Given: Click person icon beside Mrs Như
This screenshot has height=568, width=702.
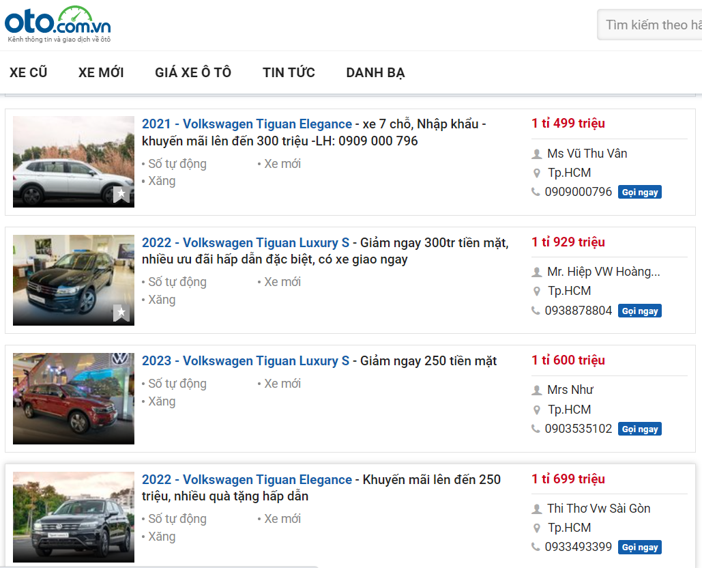Looking at the screenshot, I should coord(536,390).
